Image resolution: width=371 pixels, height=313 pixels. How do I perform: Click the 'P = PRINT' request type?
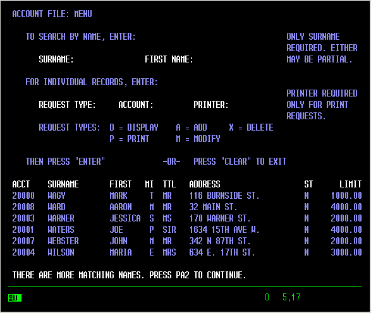tap(130, 139)
